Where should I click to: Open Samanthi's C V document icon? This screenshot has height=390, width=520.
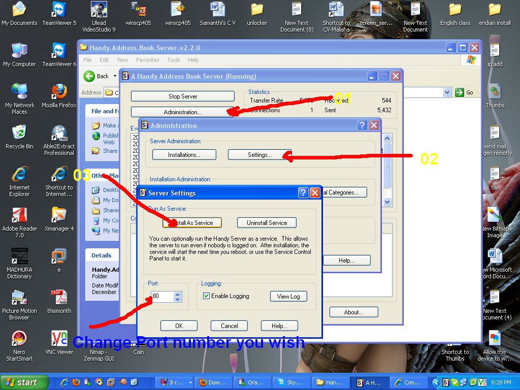pyautogui.click(x=217, y=13)
